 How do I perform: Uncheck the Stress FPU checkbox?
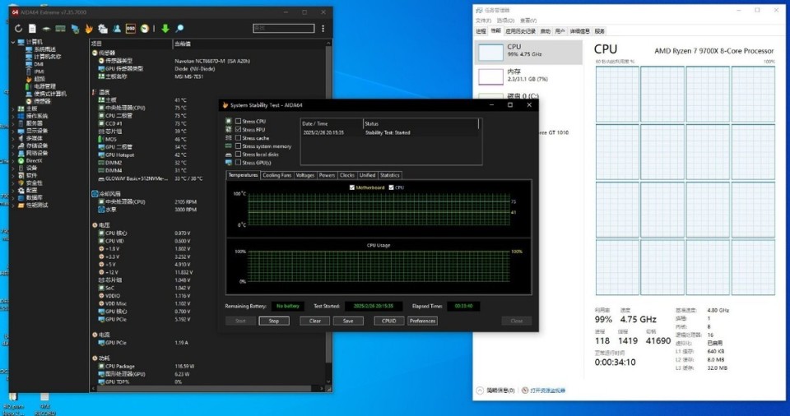click(239, 129)
